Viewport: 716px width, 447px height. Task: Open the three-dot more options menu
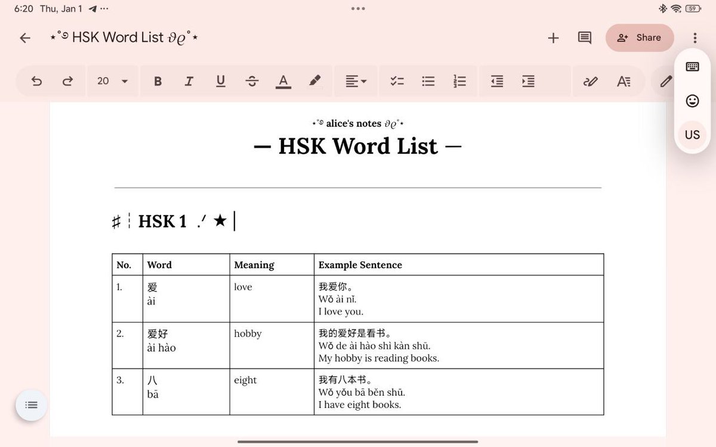[x=695, y=38]
